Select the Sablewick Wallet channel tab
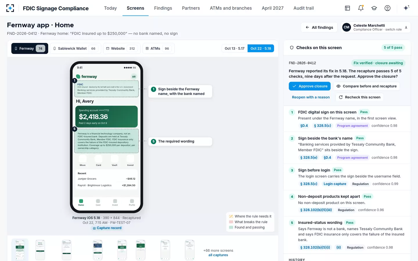 click(76, 48)
